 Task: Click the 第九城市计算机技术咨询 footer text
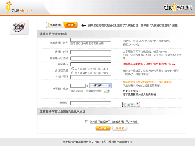click(x=97, y=142)
